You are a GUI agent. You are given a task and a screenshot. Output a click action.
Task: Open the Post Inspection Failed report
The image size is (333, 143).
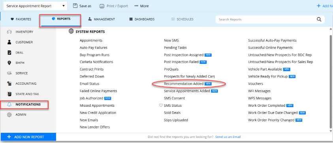tap(181, 62)
